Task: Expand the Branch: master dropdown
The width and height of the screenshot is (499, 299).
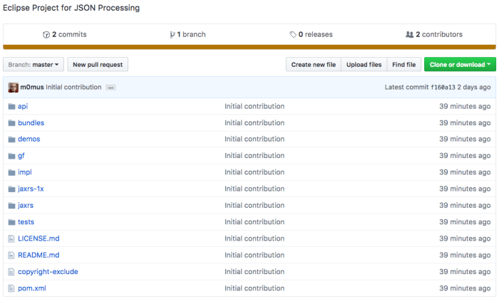Action: click(34, 65)
